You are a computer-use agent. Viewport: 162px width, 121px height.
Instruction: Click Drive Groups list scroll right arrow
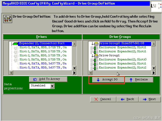(x=154, y=73)
